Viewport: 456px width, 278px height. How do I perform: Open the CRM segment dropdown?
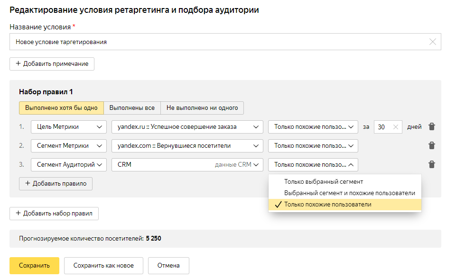187,164
